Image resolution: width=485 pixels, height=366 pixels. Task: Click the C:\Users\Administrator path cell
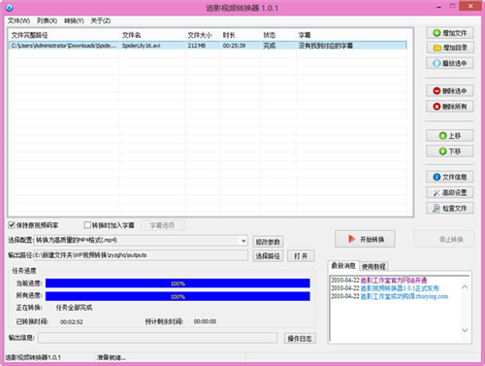(64, 46)
